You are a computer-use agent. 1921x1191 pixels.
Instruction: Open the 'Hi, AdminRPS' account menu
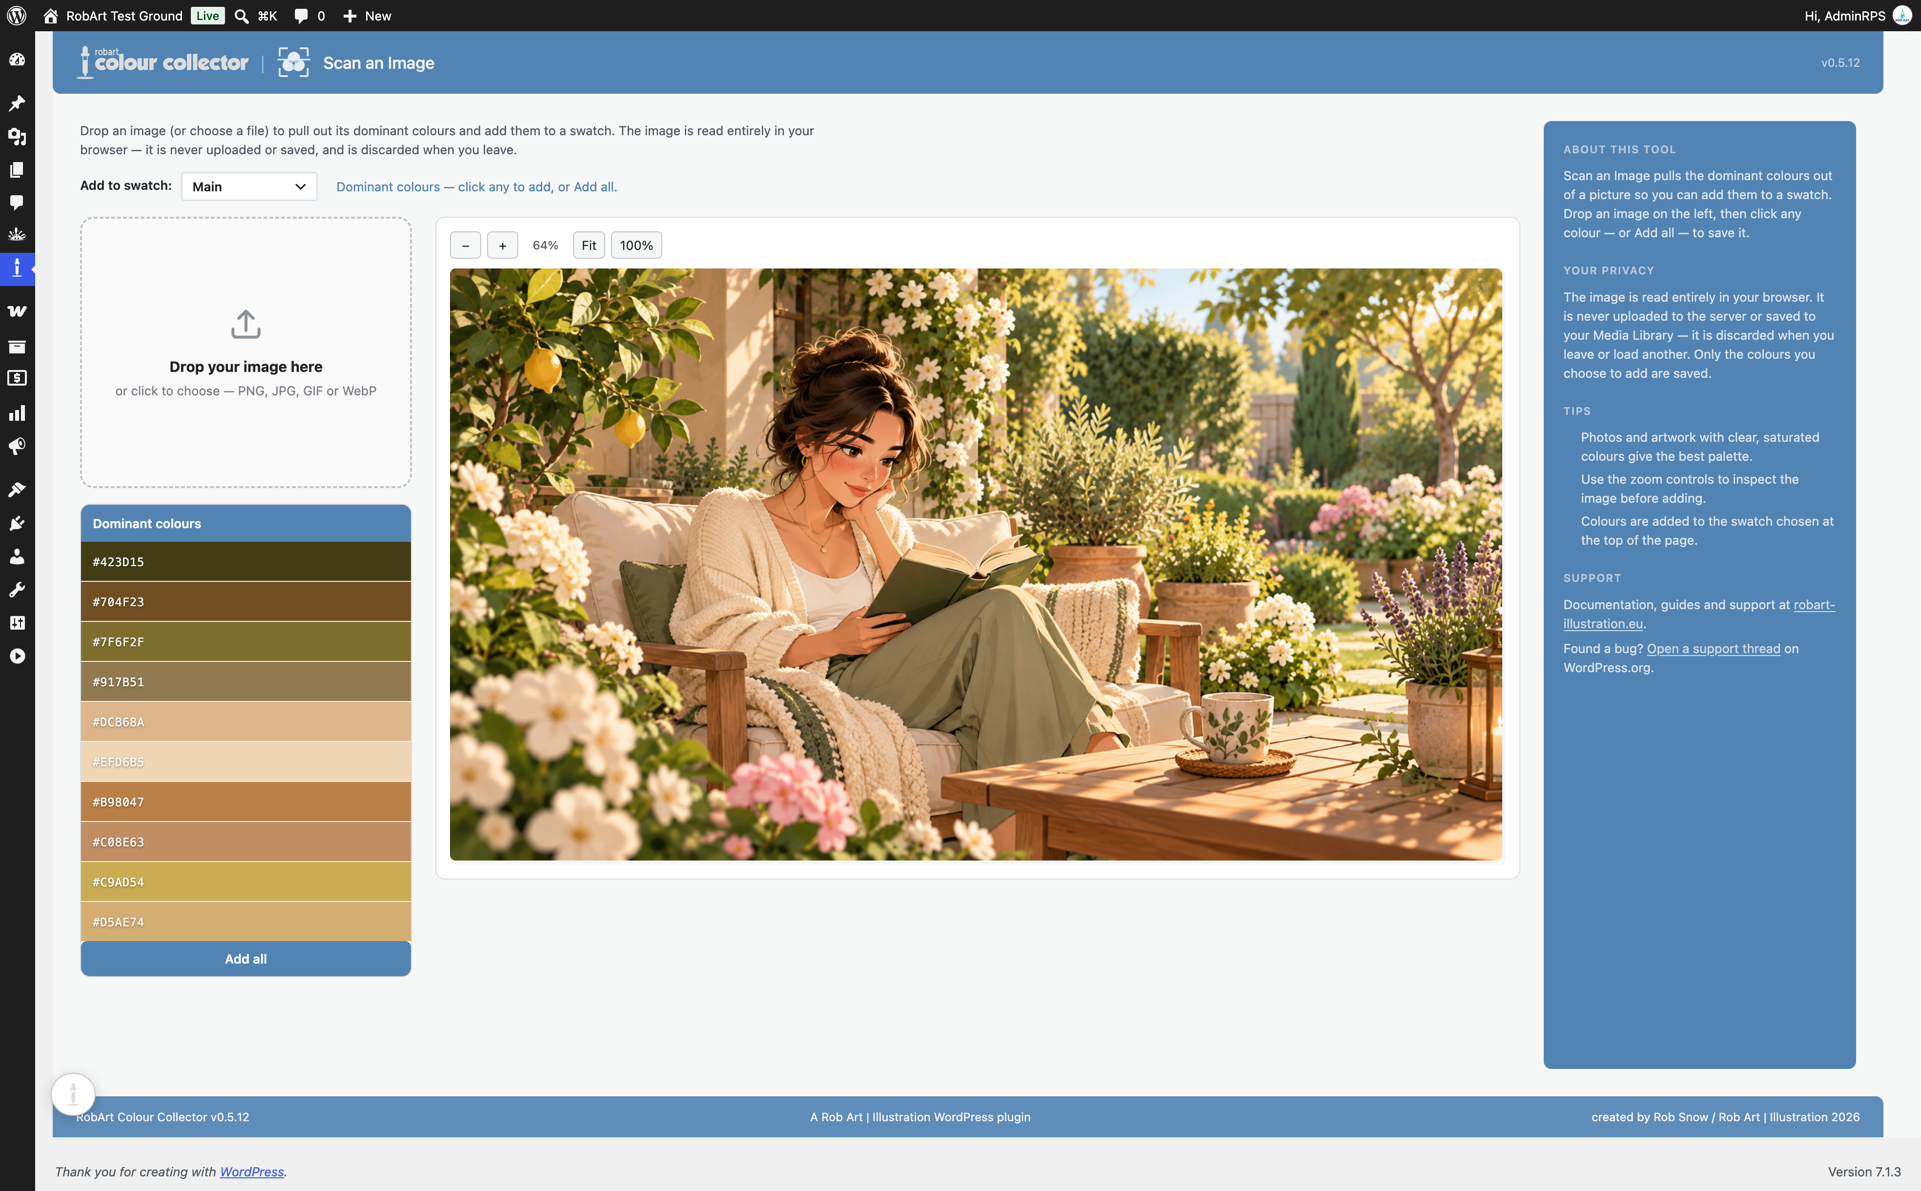pyautogui.click(x=1857, y=16)
